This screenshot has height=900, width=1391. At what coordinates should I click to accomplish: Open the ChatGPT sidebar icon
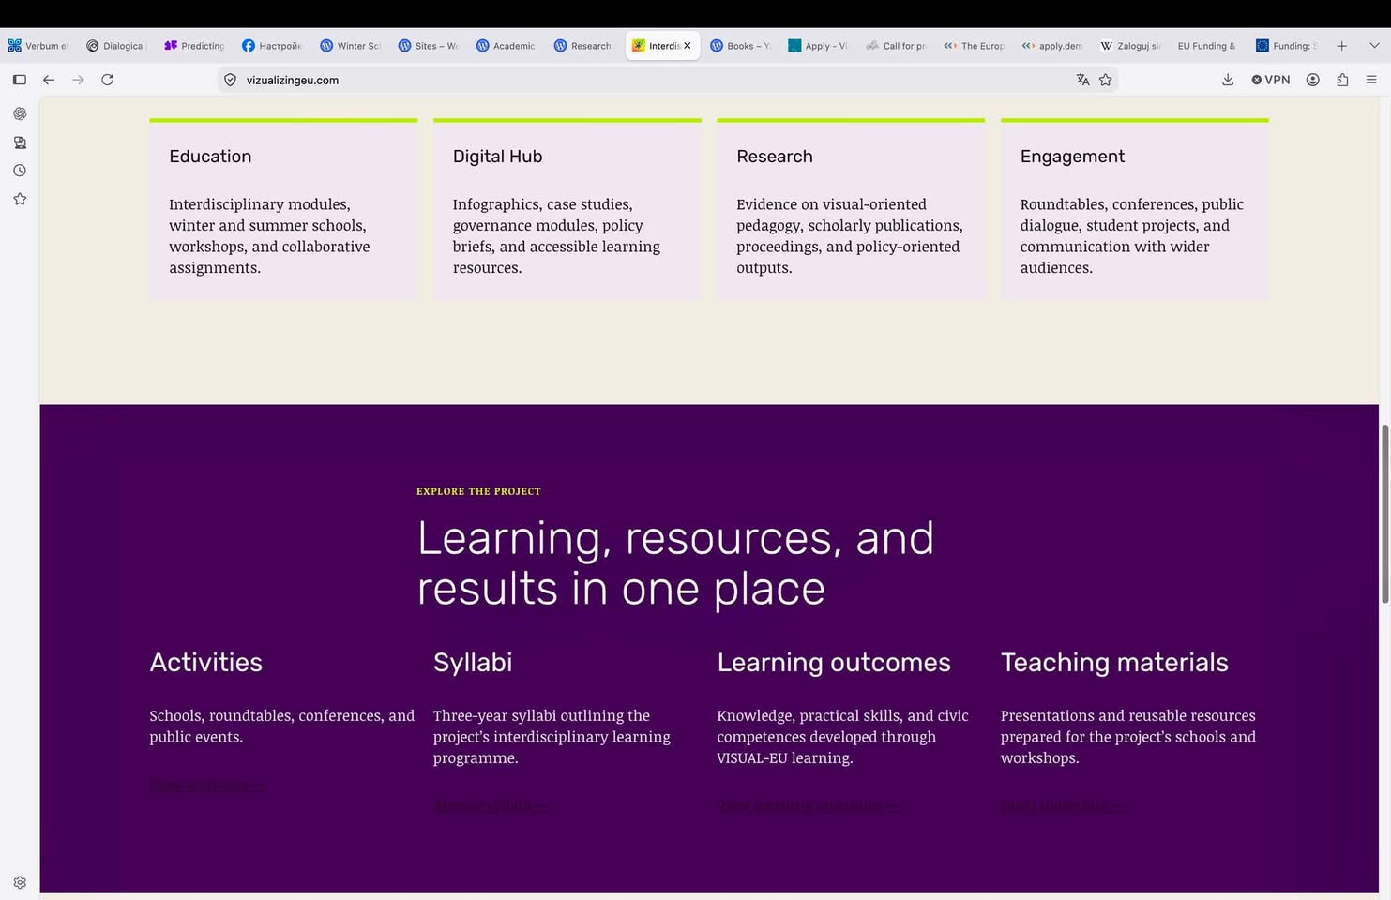(20, 113)
